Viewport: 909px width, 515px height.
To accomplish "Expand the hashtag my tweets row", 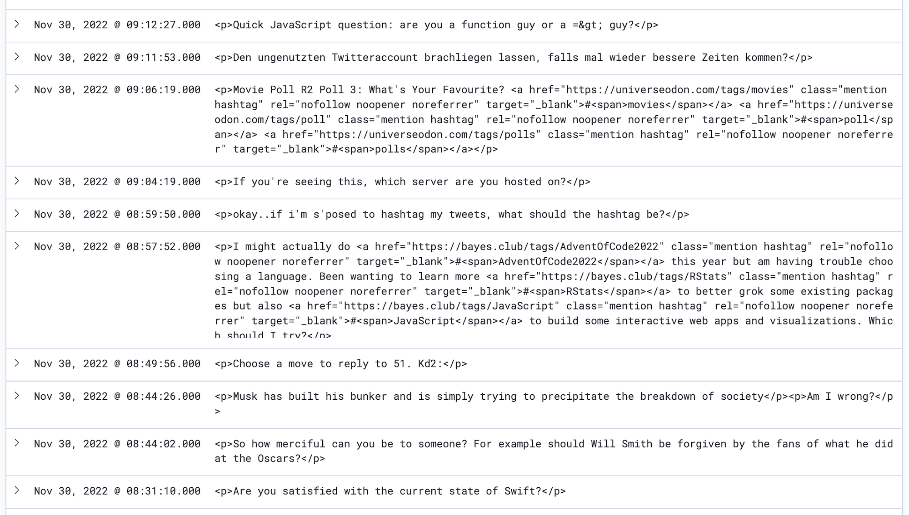I will point(17,214).
